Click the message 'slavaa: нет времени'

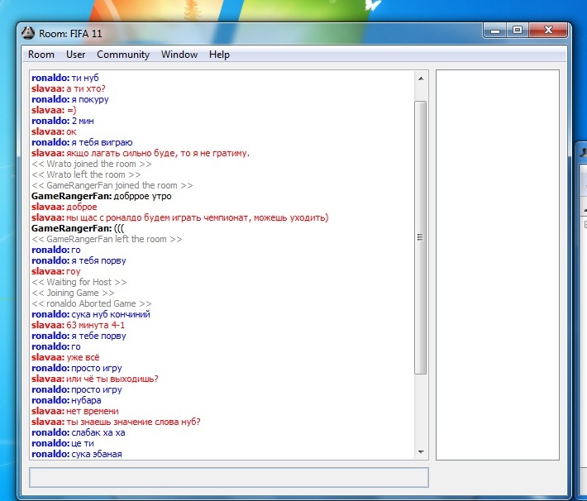[75, 411]
